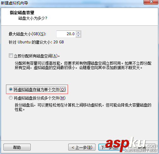
Task: Close the 新建虚拟机向导 window
Action: click(x=151, y=2)
